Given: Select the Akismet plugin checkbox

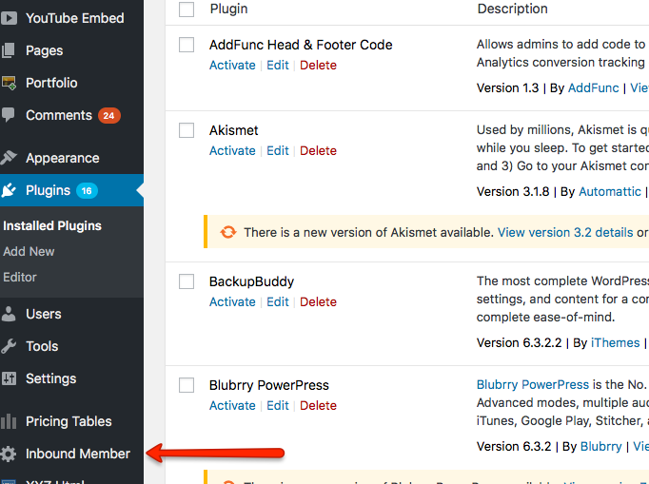Looking at the screenshot, I should pos(187,130).
